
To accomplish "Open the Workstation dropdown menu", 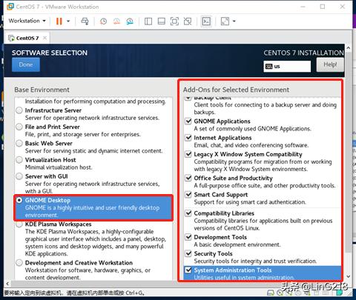I will click(27, 21).
